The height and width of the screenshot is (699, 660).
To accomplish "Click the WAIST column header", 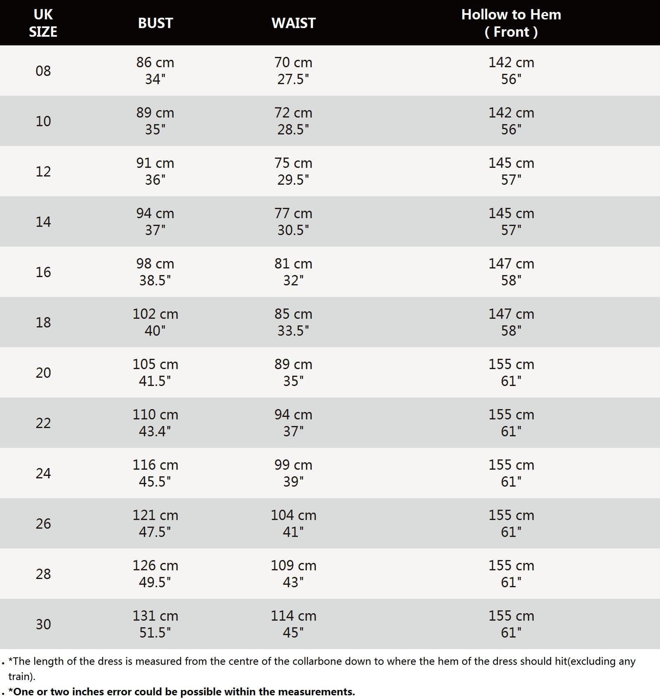I will pyautogui.click(x=293, y=23).
